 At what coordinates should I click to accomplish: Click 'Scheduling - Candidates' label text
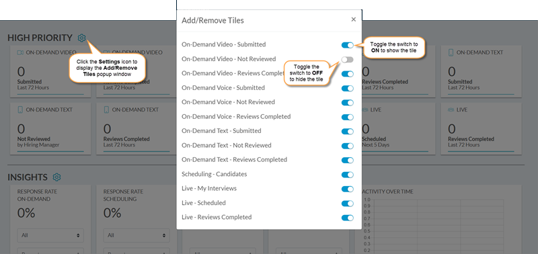pos(214,174)
